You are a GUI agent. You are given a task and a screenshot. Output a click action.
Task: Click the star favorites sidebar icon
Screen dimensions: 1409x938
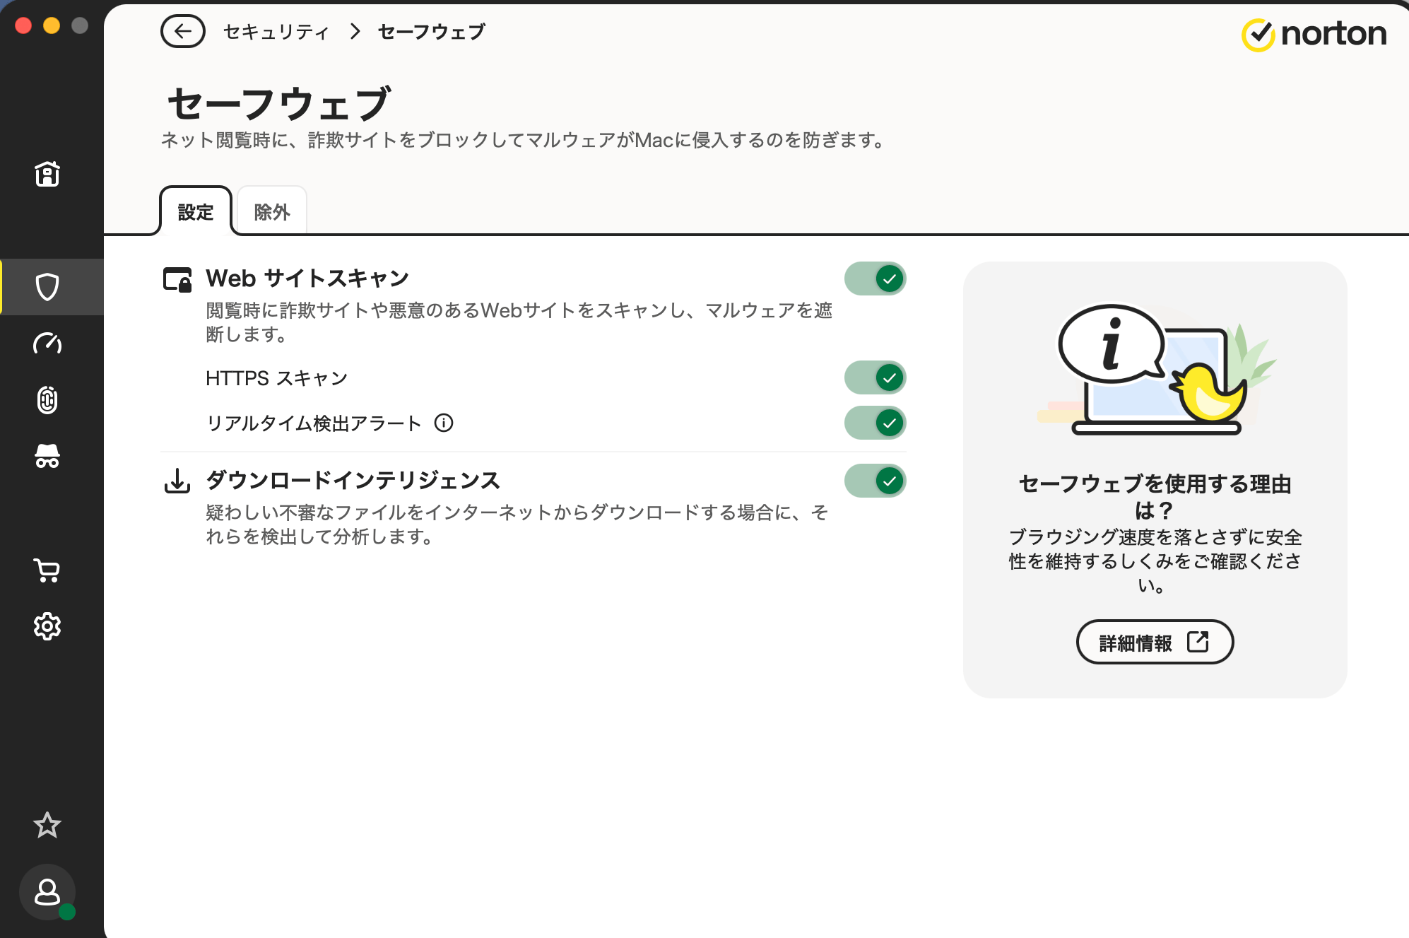pyautogui.click(x=47, y=824)
